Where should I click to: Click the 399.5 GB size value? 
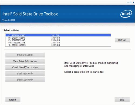coord(56,45)
